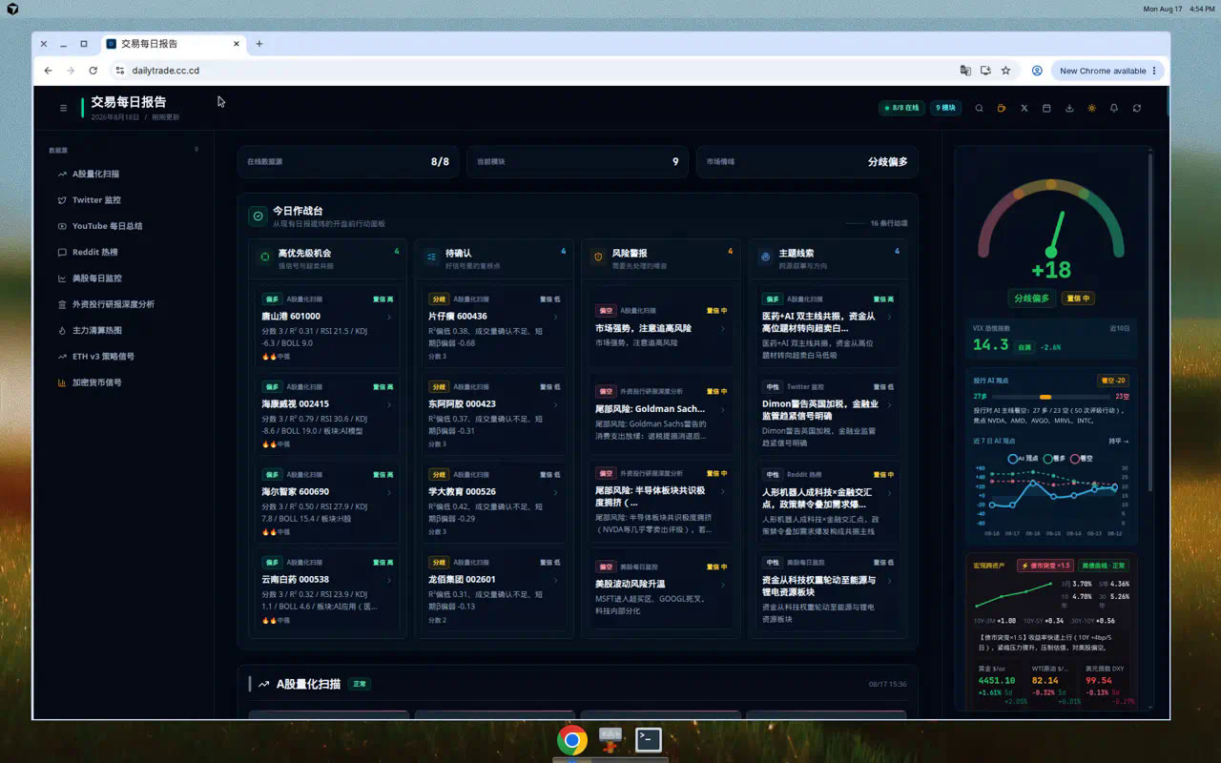1221x763 pixels.
Task: Click the orange coffee cup icon
Action: point(1002,108)
